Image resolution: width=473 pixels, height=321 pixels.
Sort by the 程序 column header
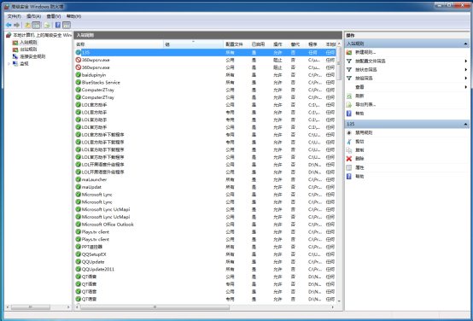tap(315, 44)
